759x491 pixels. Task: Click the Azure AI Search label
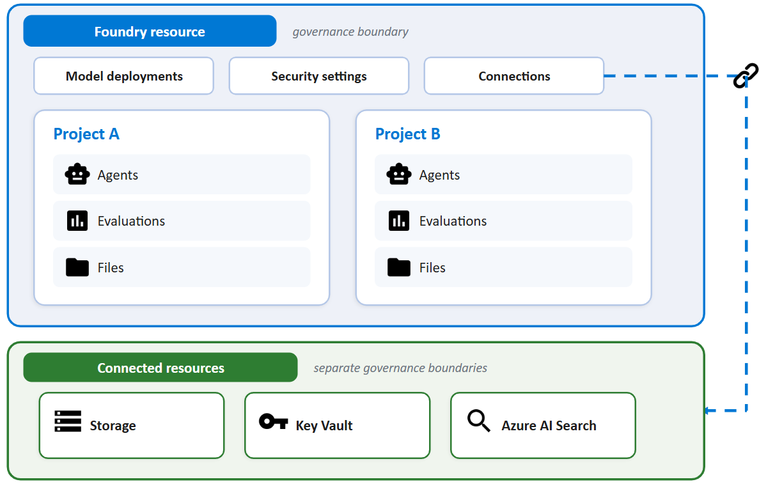click(x=549, y=426)
